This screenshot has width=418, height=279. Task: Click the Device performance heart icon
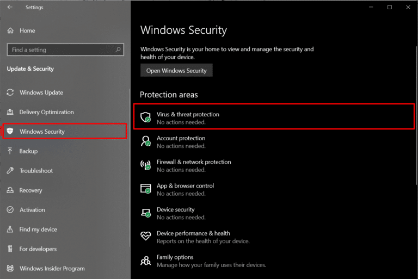pyautogui.click(x=145, y=237)
